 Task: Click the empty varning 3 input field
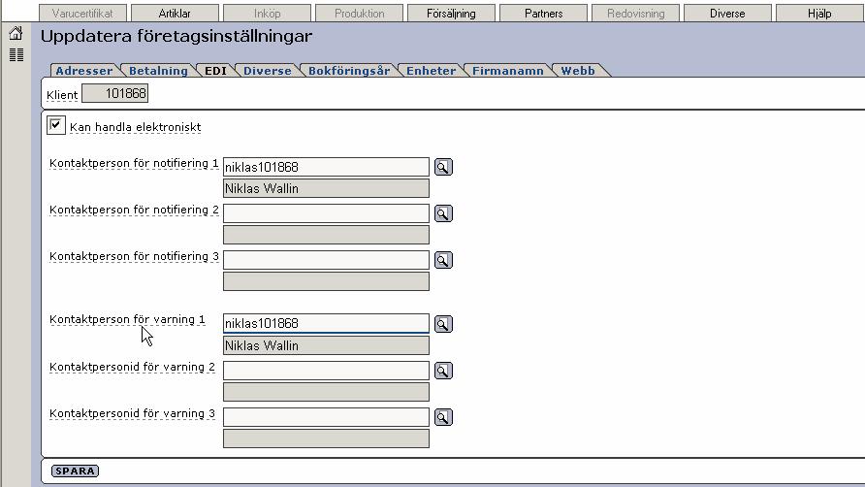[x=326, y=417]
